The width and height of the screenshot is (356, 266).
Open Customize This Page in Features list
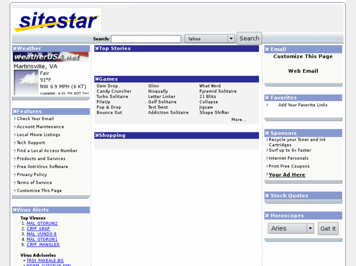click(39, 190)
